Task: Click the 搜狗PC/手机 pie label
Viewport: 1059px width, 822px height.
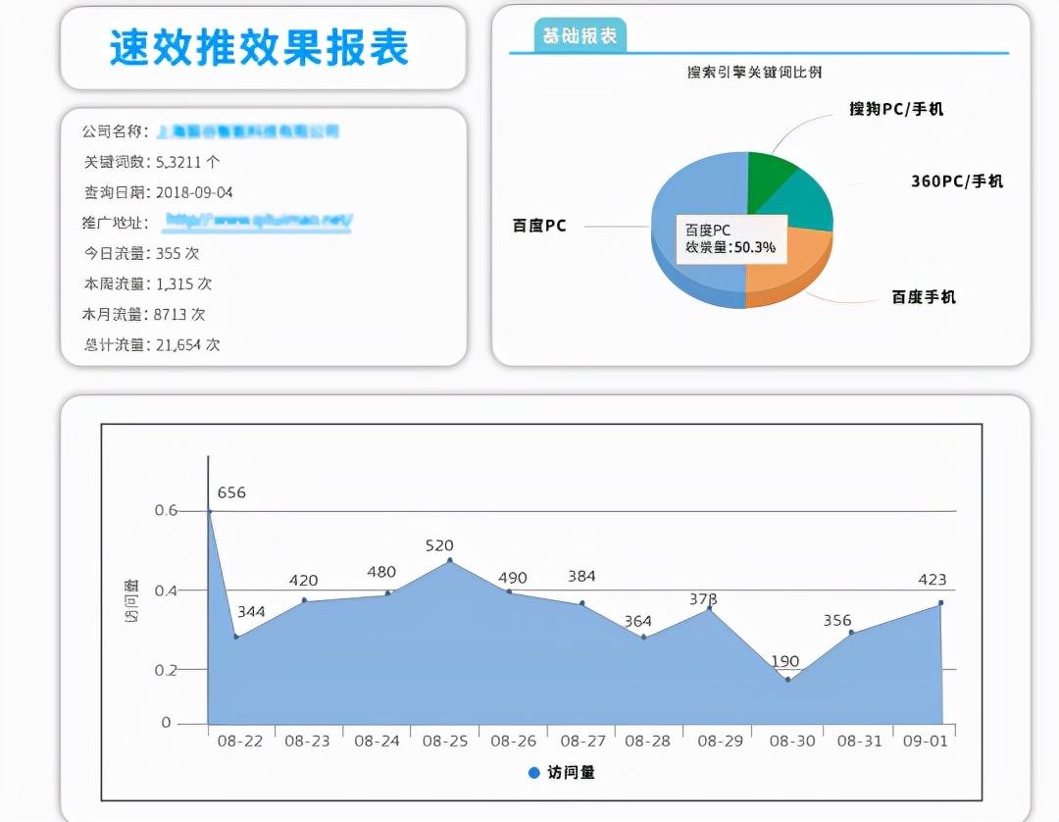Action: coord(895,109)
